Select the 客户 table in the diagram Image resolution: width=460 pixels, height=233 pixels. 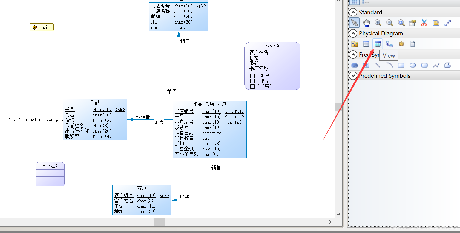pyautogui.click(x=142, y=200)
